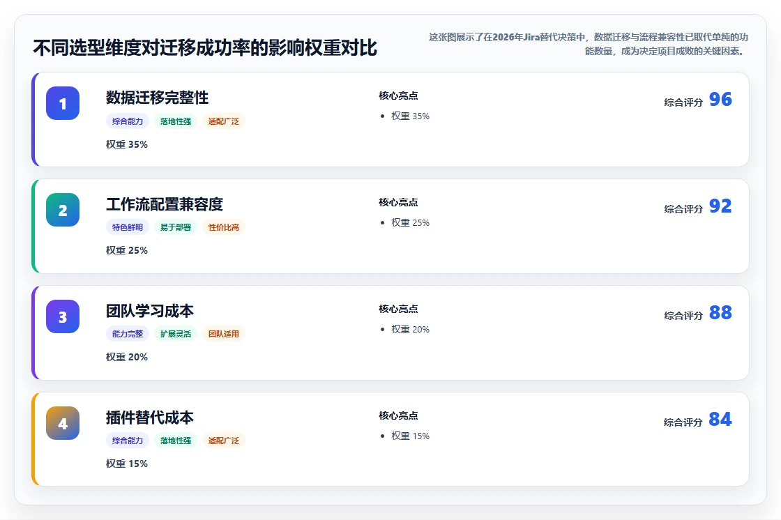Click the 权重 15% bullet item

[x=410, y=436]
